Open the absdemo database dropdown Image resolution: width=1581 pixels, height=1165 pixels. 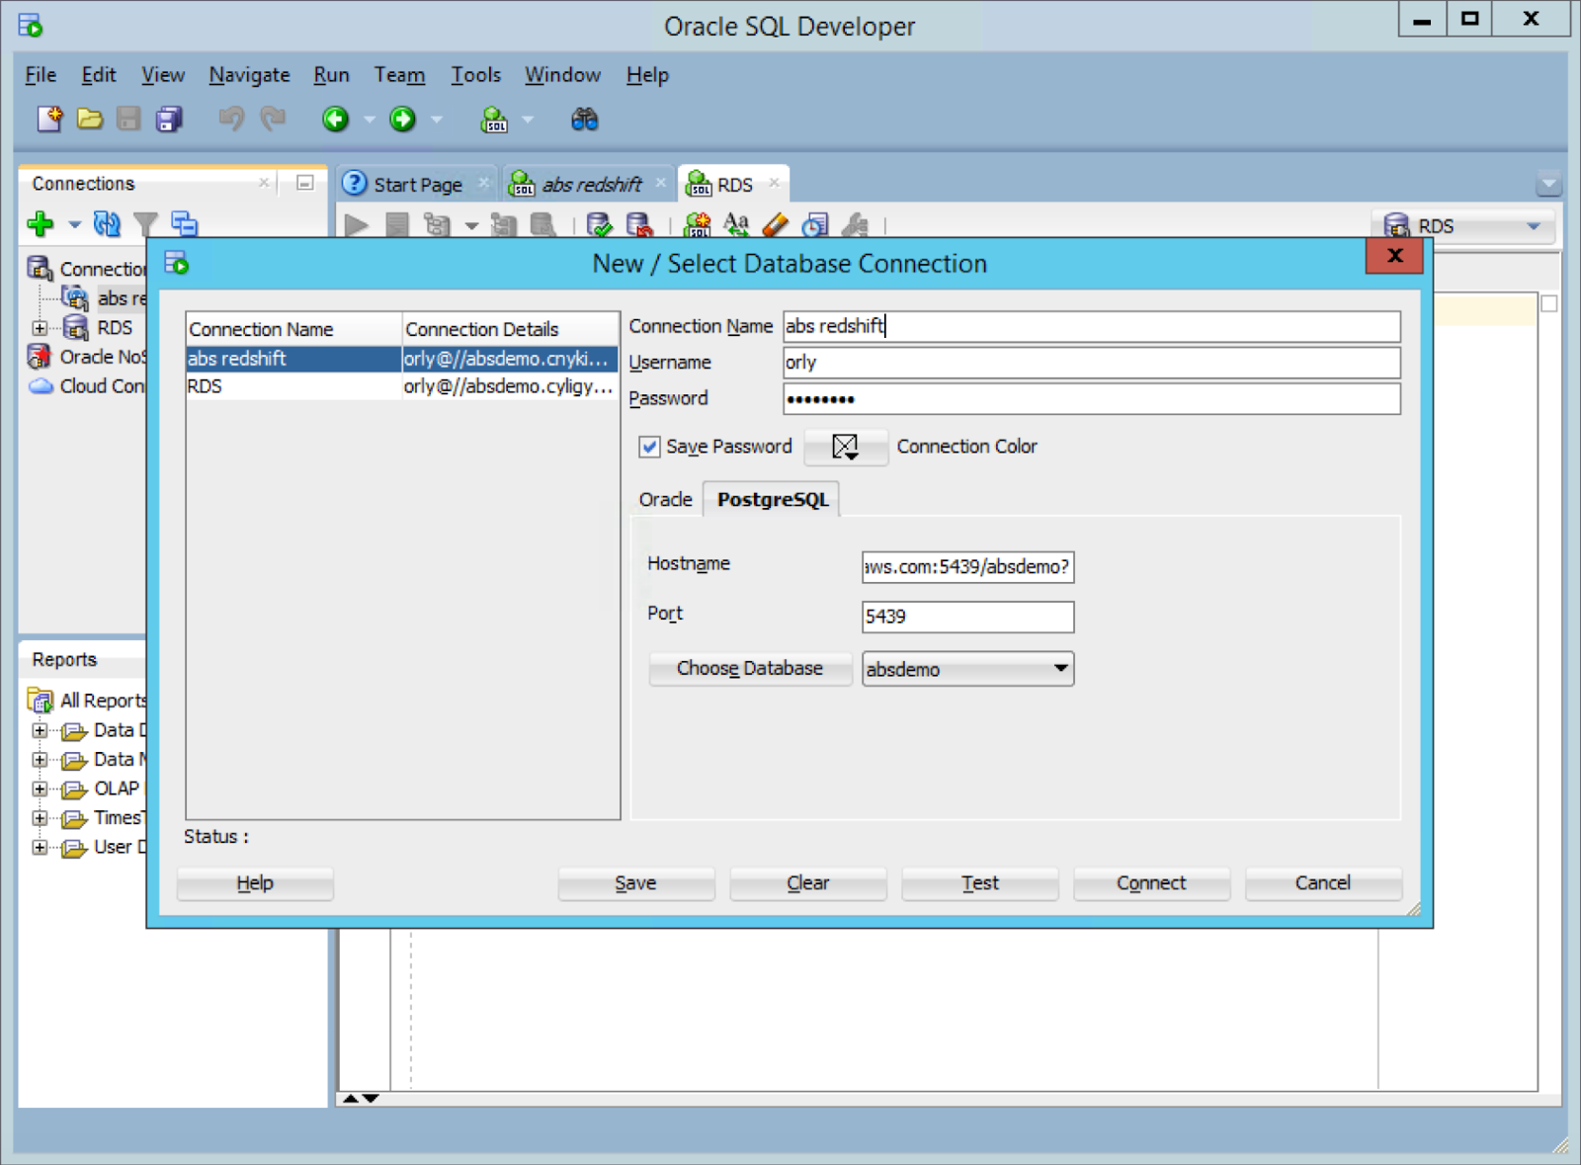(x=967, y=669)
